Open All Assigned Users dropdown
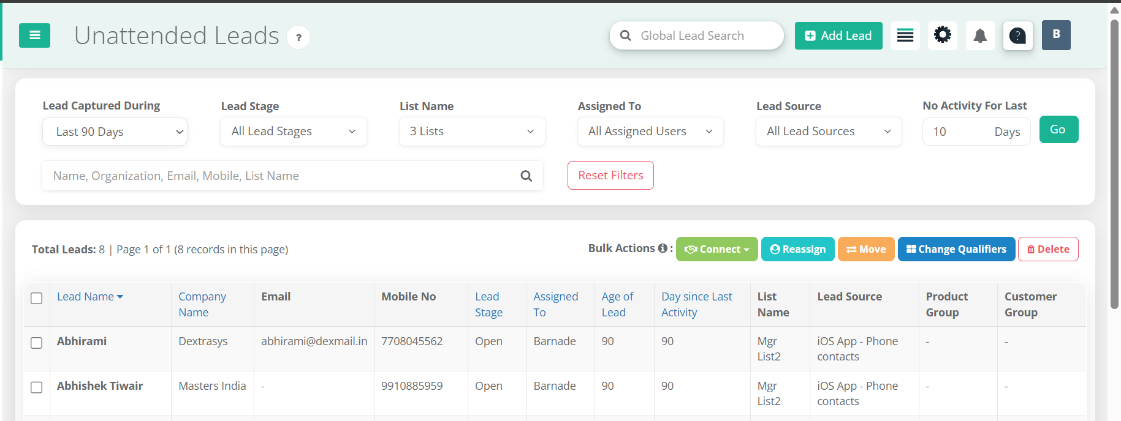Image resolution: width=1121 pixels, height=421 pixels. click(650, 132)
